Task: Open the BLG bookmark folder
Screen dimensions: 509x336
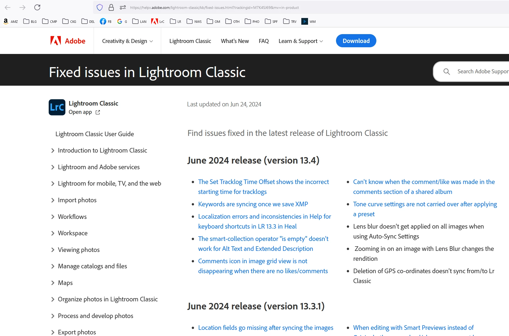Action: click(x=30, y=21)
